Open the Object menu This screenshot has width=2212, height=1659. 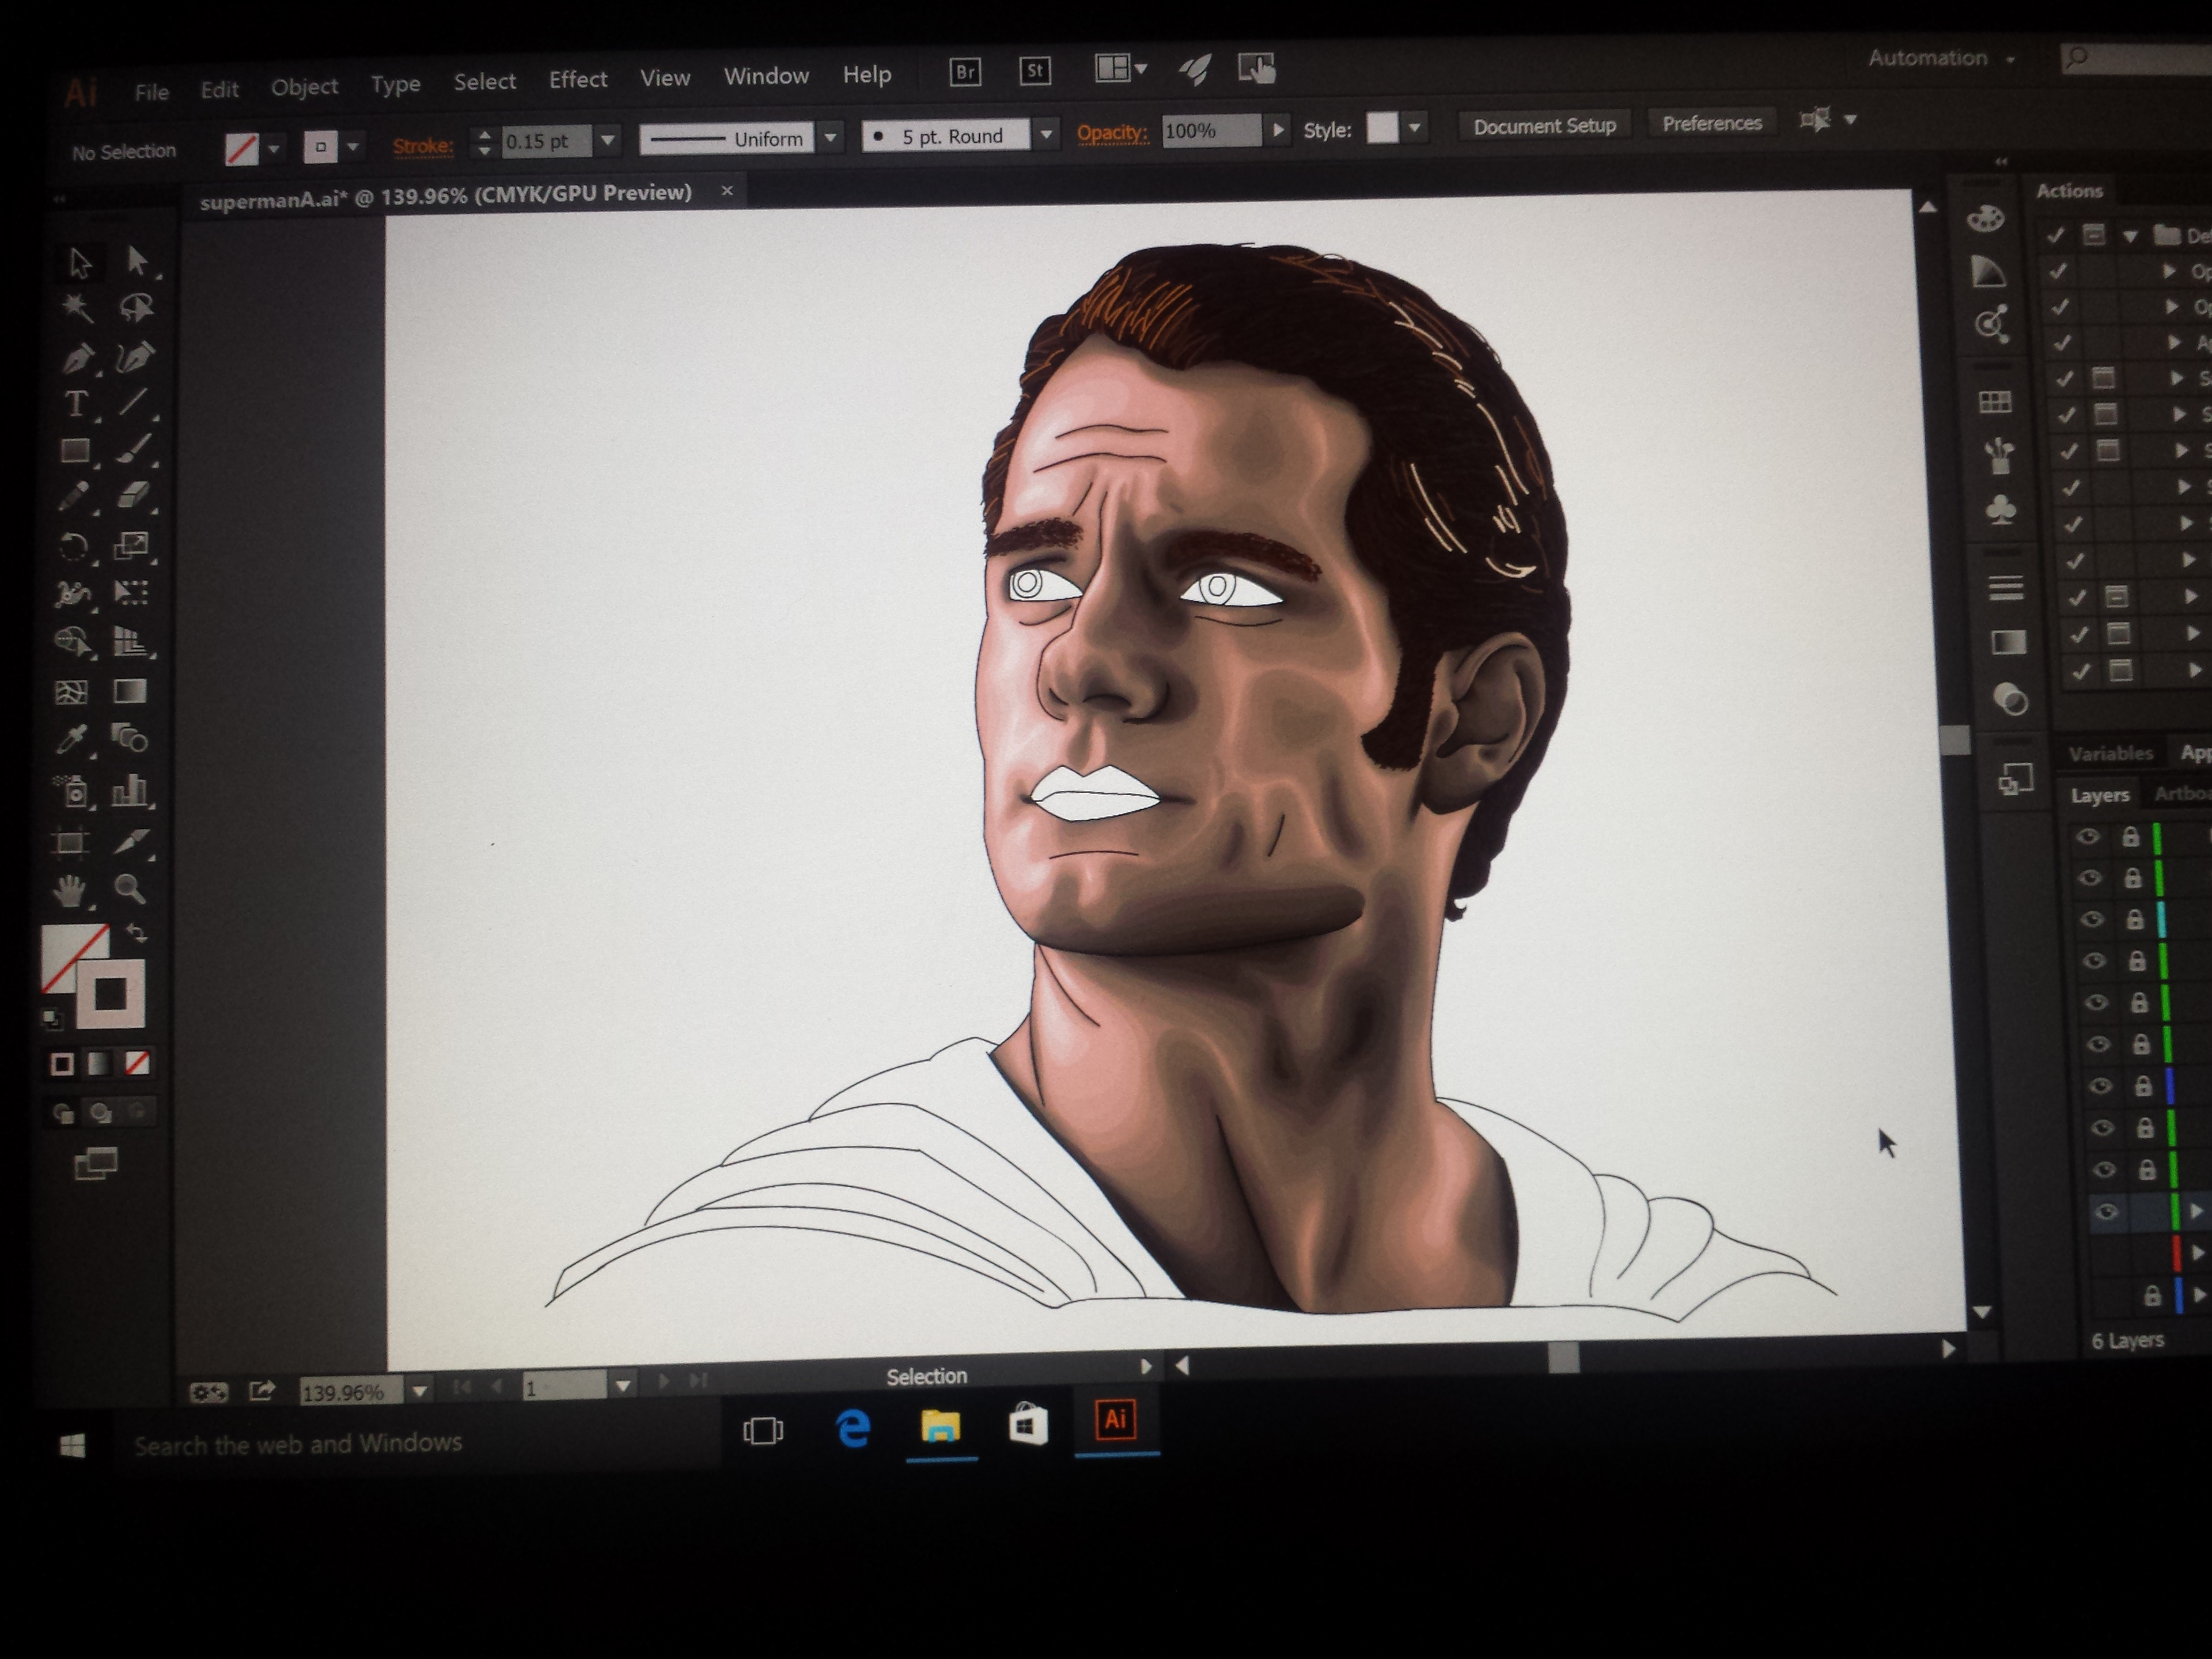(x=304, y=87)
